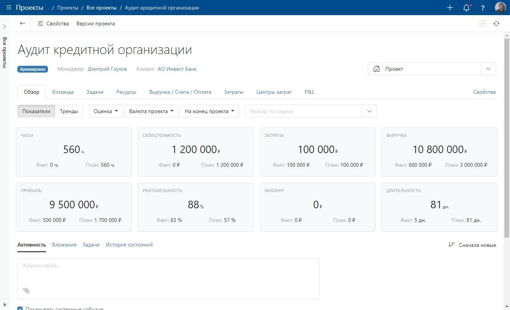Screen dimensions: 510x310
Task: Open help via question mark icon
Action: pyautogui.click(x=482, y=8)
